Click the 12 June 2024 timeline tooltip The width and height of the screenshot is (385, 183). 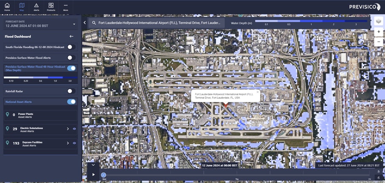click(x=220, y=166)
